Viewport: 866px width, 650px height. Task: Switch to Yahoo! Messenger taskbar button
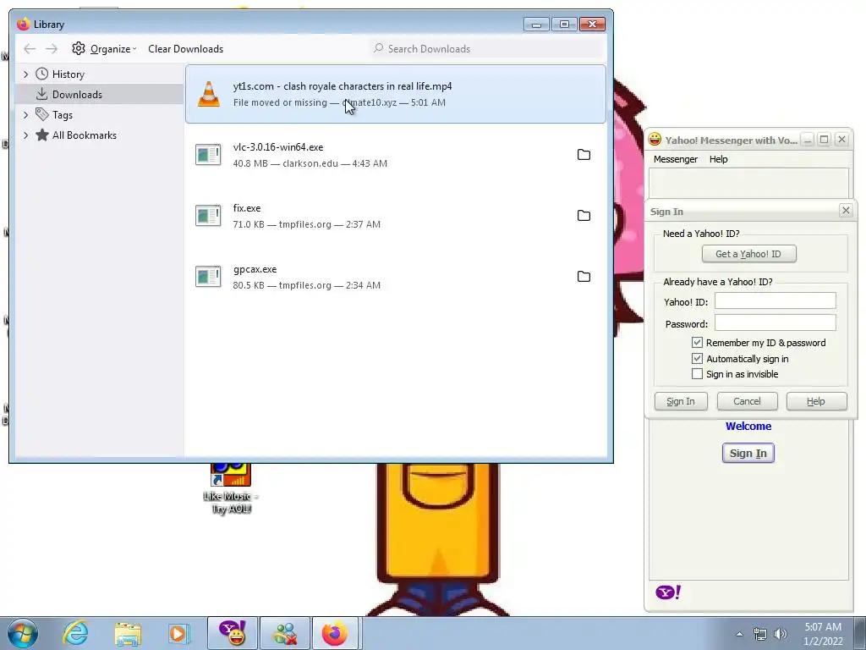point(233,633)
